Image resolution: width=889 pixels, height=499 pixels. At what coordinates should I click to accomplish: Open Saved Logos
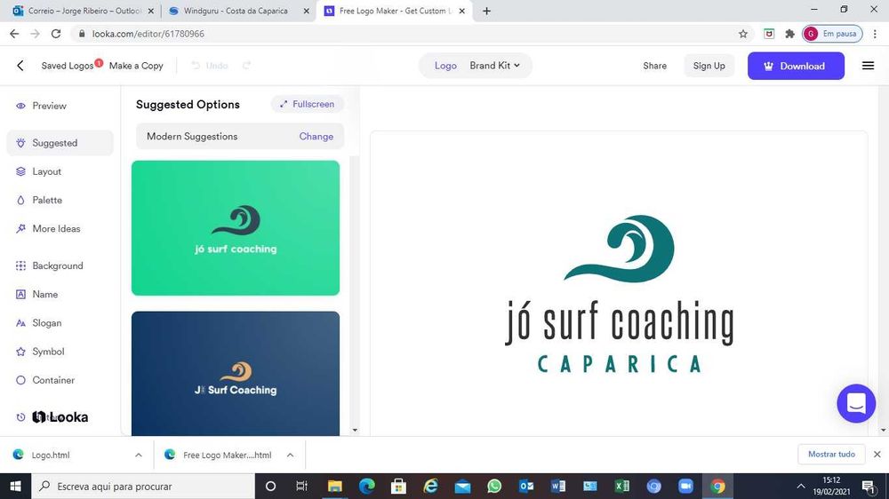68,66
